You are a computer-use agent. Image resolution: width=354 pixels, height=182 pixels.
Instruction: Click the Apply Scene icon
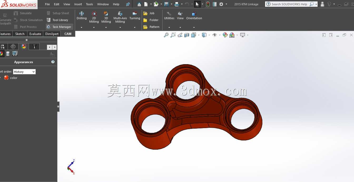[232, 35]
